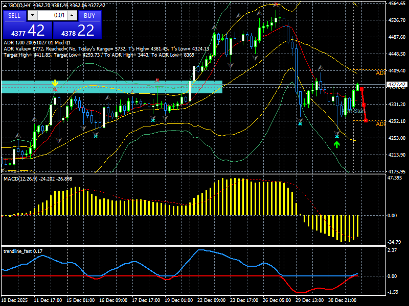Click the 4564.65 price axis label
Screen dimensions: 409x306
coord(397,4)
